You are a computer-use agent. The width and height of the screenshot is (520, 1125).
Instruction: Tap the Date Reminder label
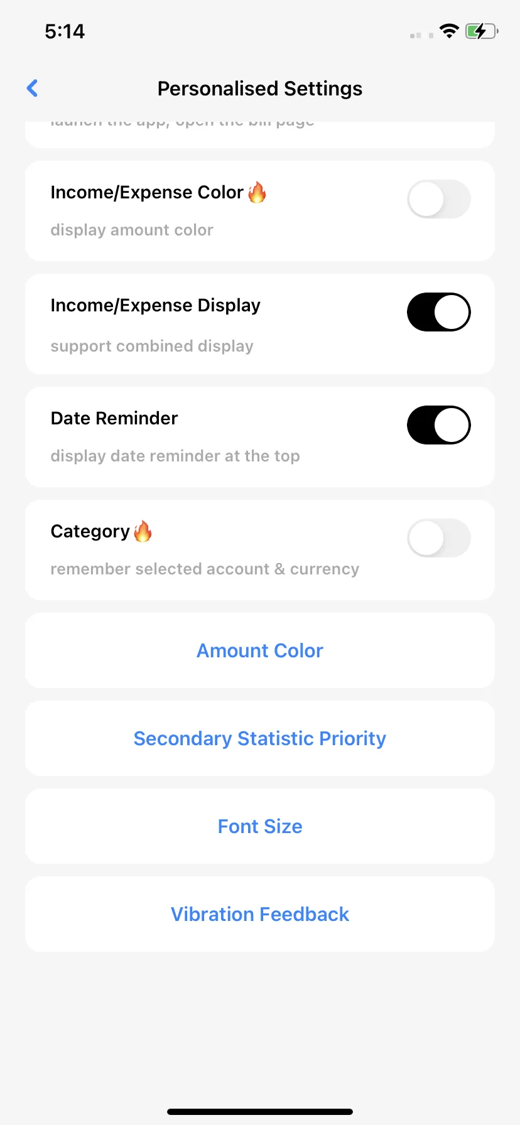click(x=114, y=418)
